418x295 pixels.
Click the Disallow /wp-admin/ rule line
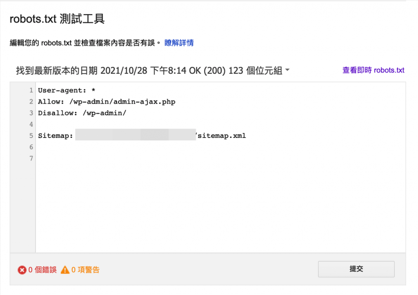pos(82,113)
